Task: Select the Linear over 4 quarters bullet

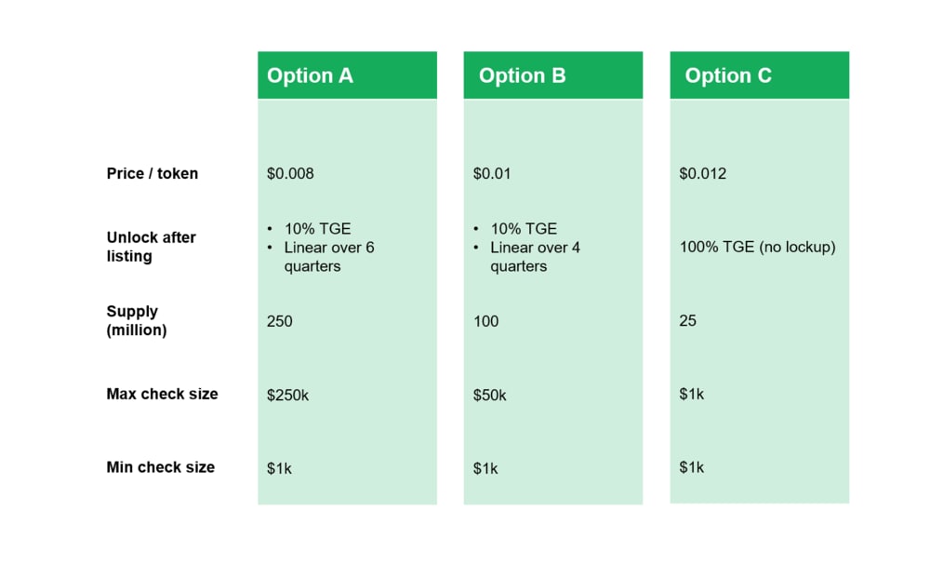Action: 535,257
